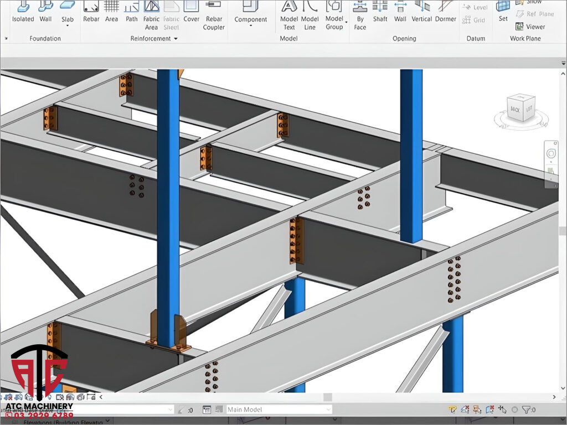Choose the Path reinforcement tool
The width and height of the screenshot is (567, 425).
click(x=131, y=12)
